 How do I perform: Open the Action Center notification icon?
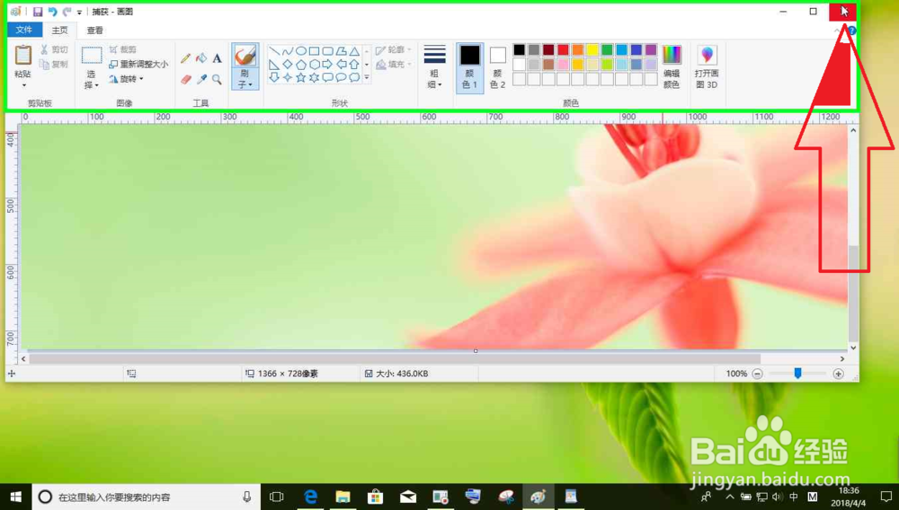tap(886, 497)
